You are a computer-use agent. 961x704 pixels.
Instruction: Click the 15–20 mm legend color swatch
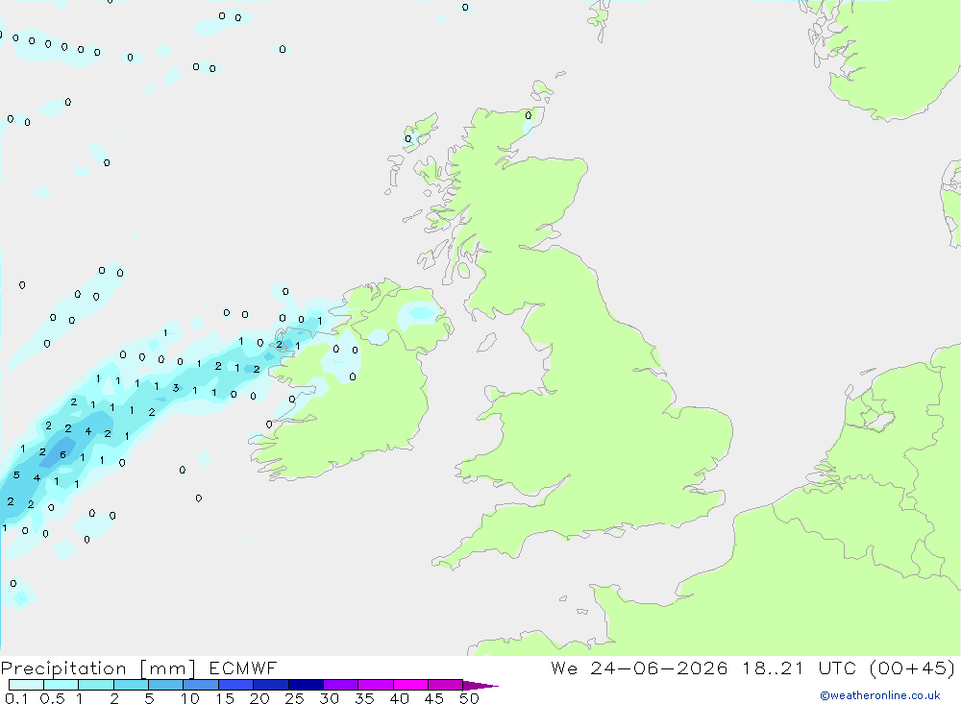[235, 685]
